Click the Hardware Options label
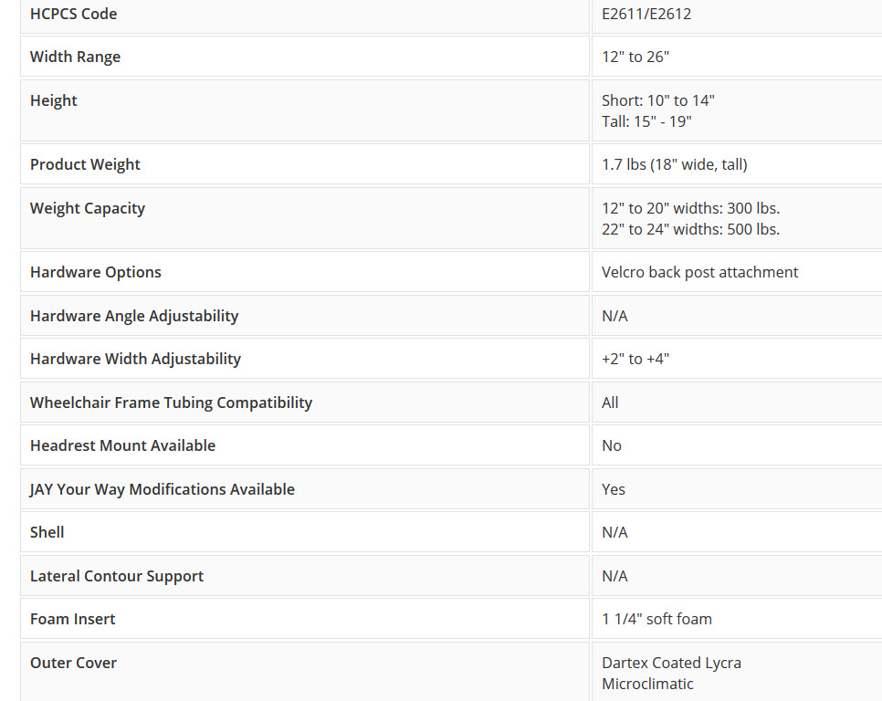The image size is (882, 701). pyautogui.click(x=96, y=272)
